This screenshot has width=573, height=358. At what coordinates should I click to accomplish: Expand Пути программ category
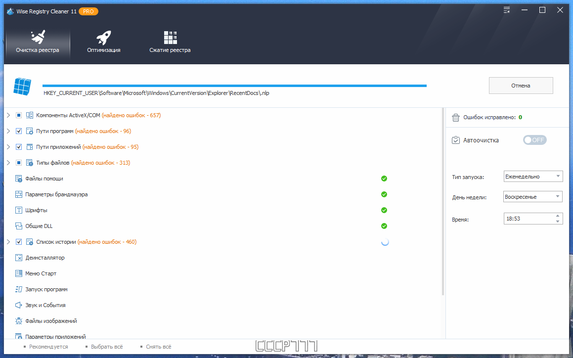pos(8,131)
